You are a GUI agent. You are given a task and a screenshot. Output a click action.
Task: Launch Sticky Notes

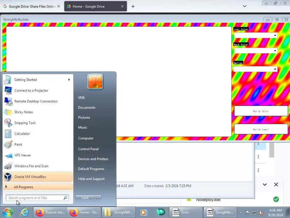38,112
